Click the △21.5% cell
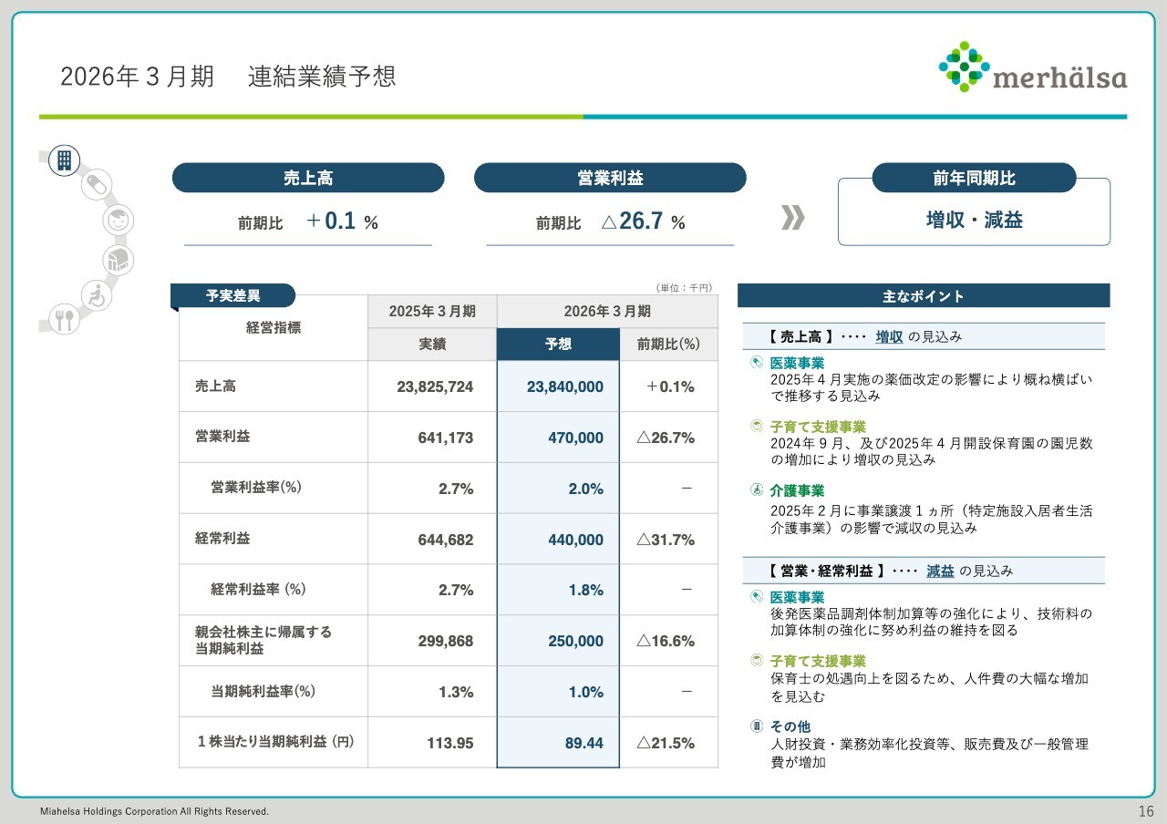 pyautogui.click(x=666, y=744)
